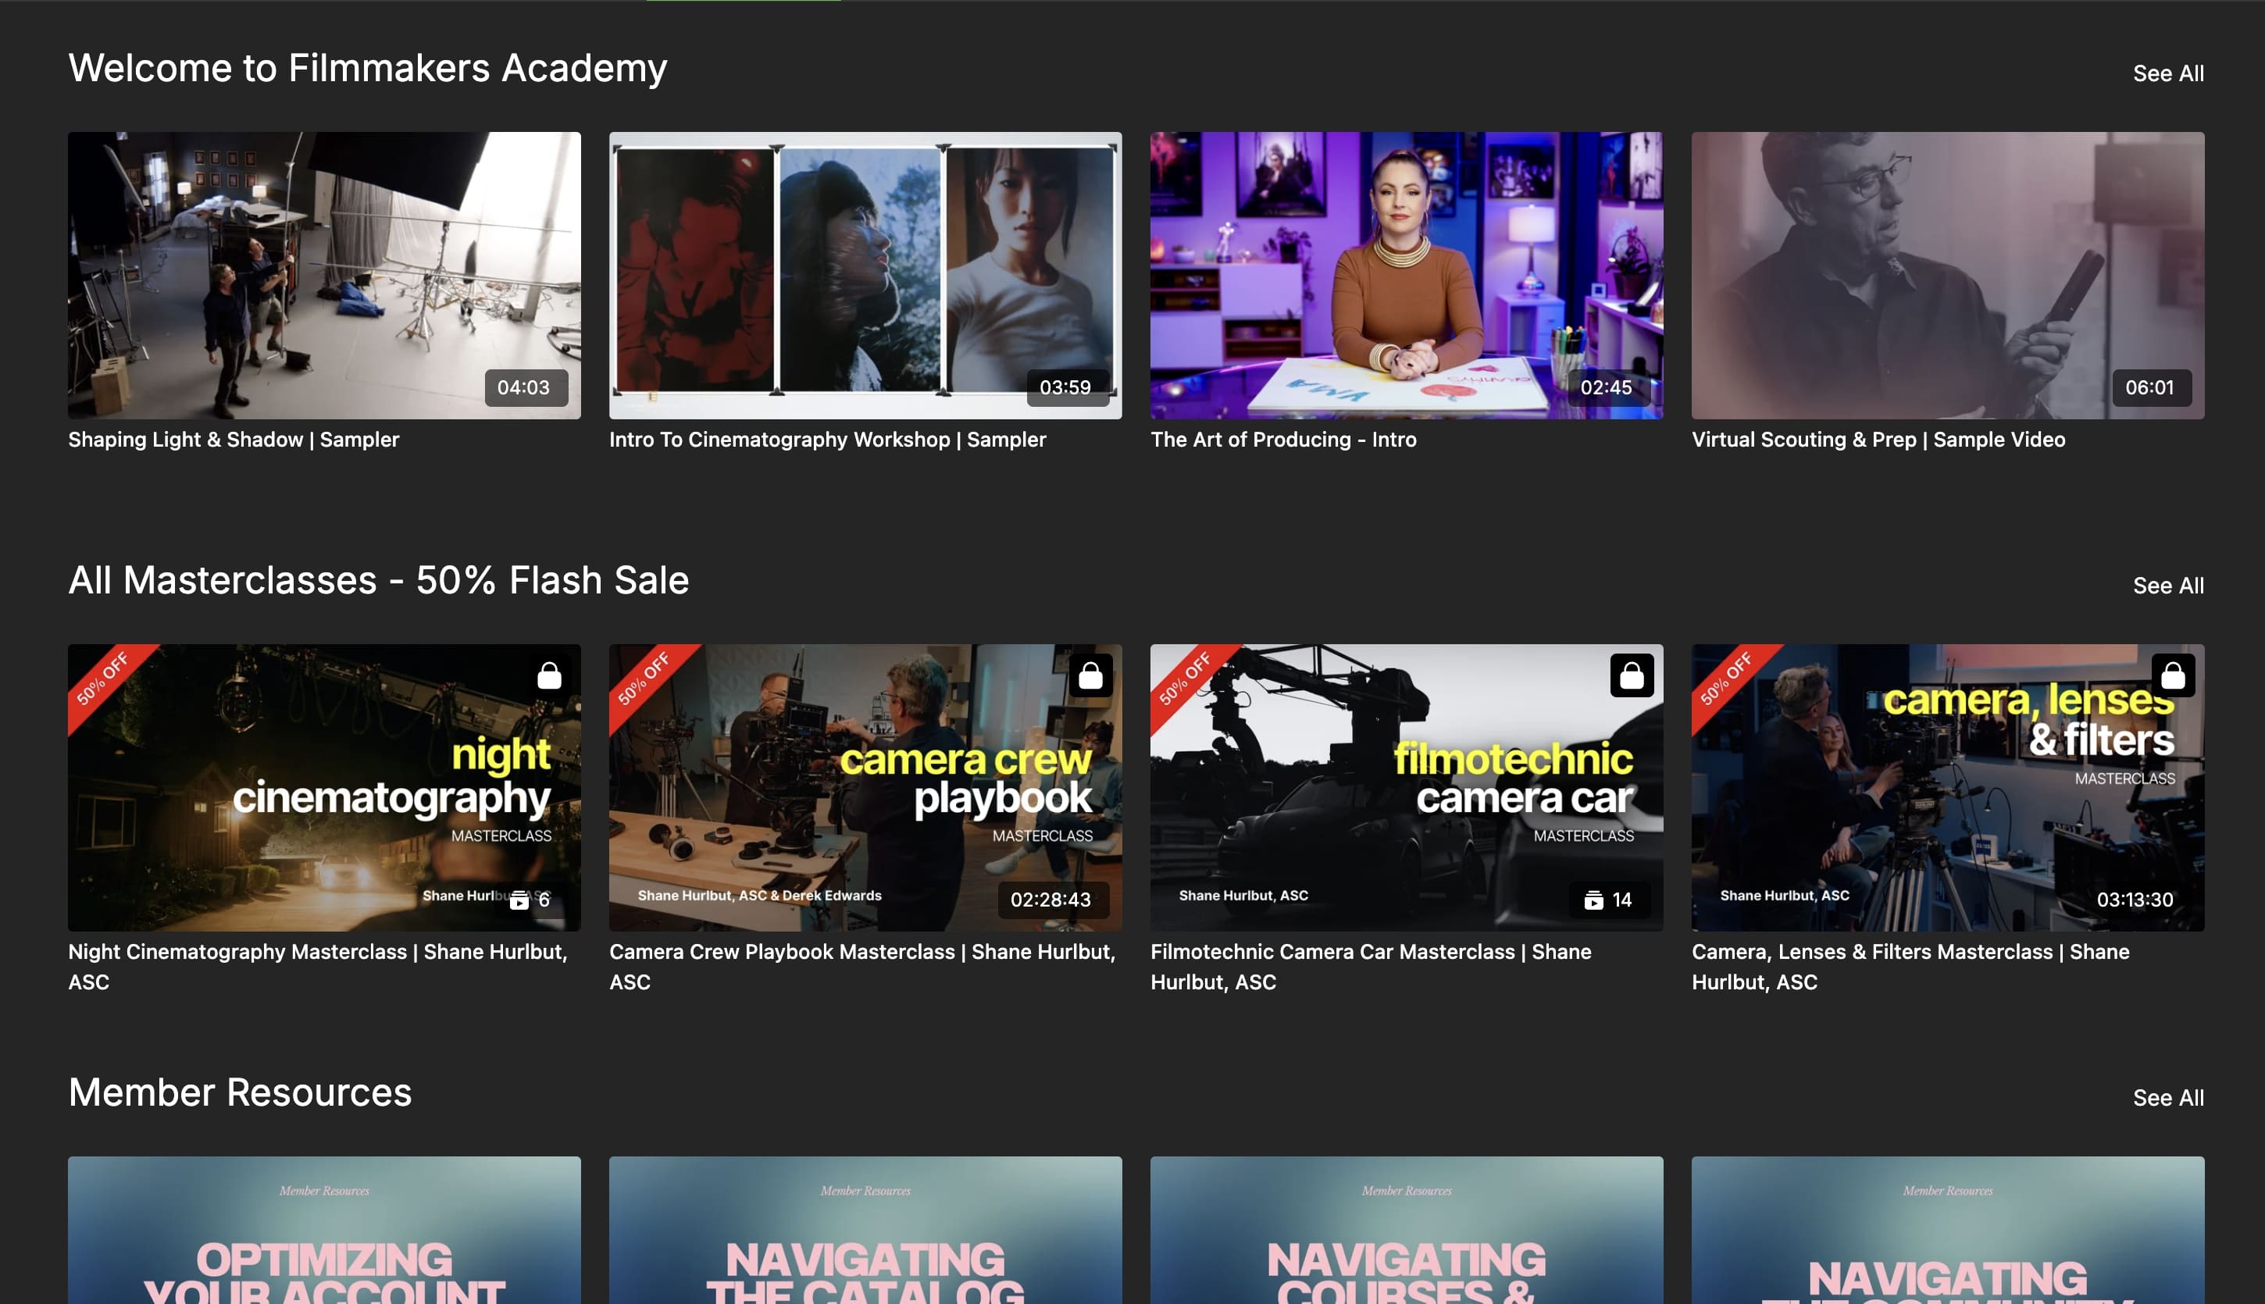Open Shaping Light & Shadow Sampler thumbnail
Viewport: 2265px width, 1304px height.
(324, 276)
